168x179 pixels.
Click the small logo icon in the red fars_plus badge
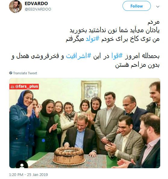[x=12, y=87]
